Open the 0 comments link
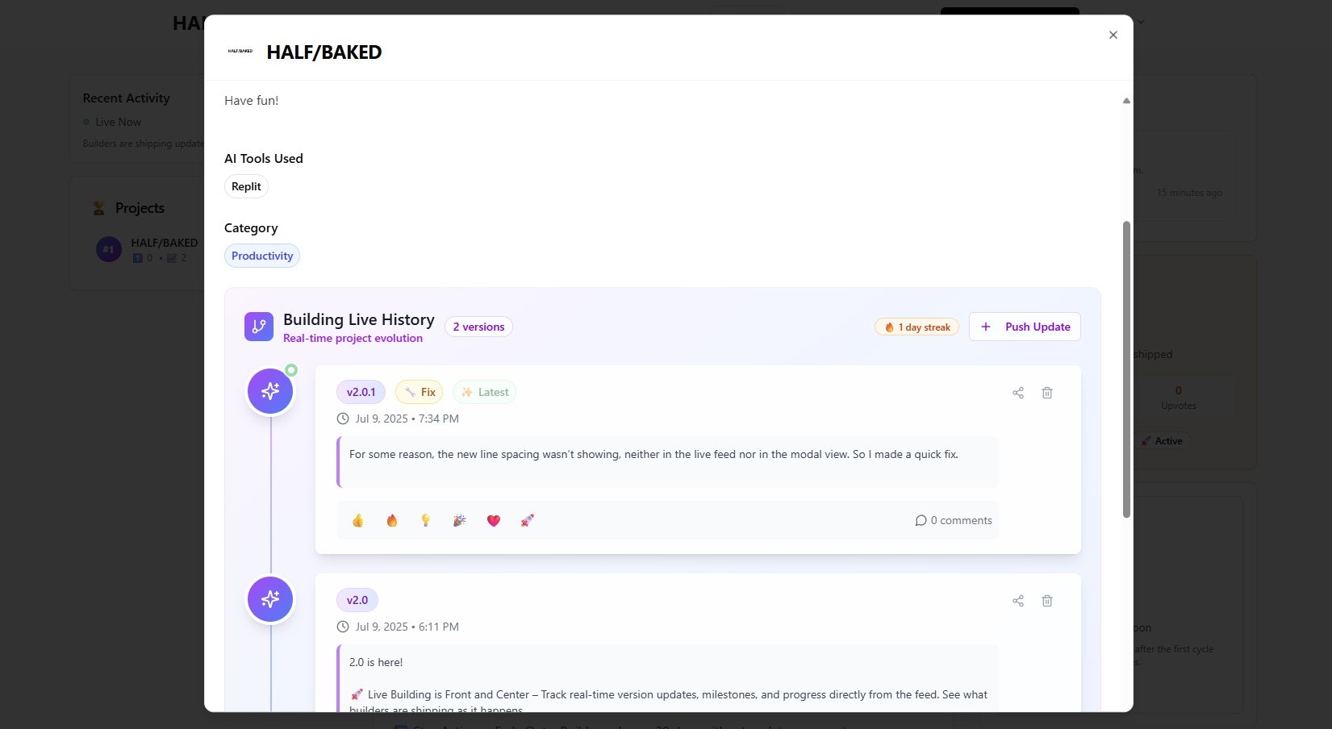 pyautogui.click(x=954, y=520)
